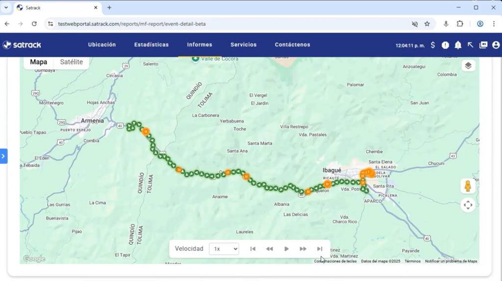Reload the page
This screenshot has height=281, width=502.
(34, 24)
